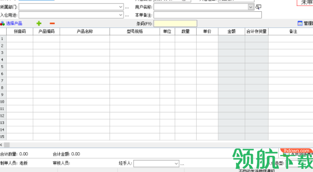Expand the 商户名称 combo box arrow
This screenshot has height=172, width=313.
pyautogui.click(x=251, y=7)
